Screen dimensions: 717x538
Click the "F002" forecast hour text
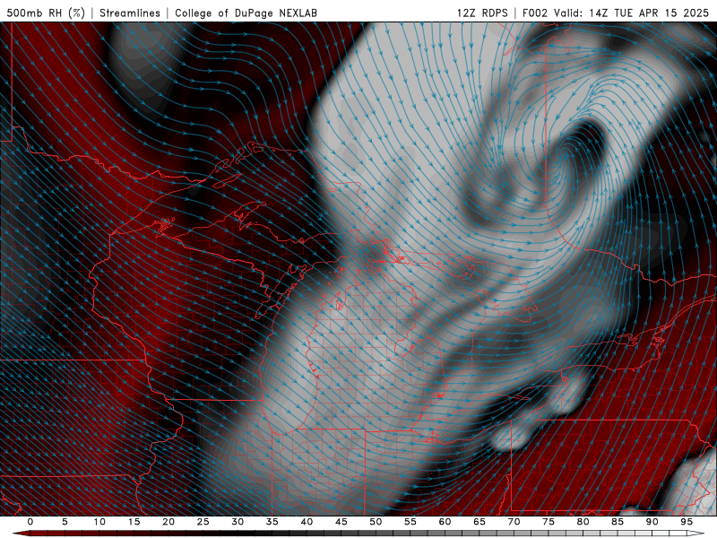pyautogui.click(x=535, y=13)
